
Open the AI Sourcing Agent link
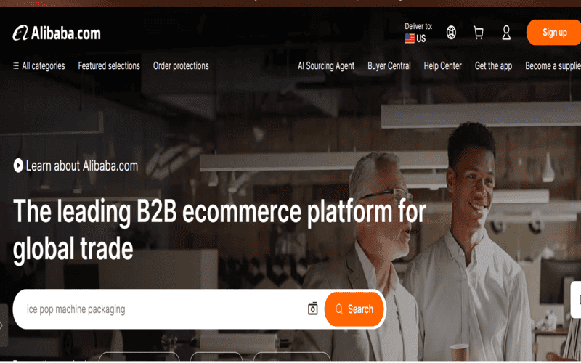(x=326, y=66)
